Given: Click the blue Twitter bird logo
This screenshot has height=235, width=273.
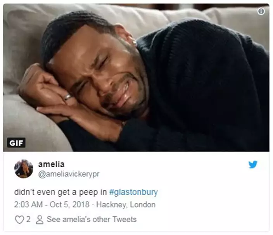Looking at the screenshot, I should [x=253, y=165].
